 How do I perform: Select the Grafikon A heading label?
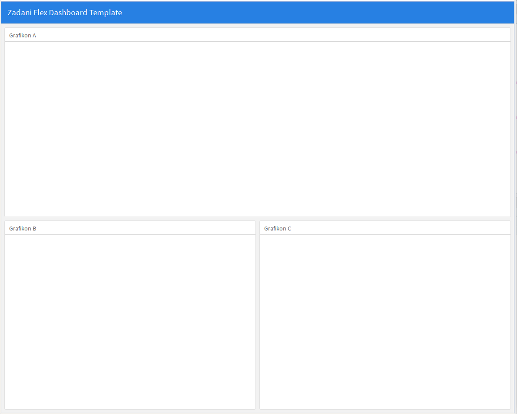point(23,35)
